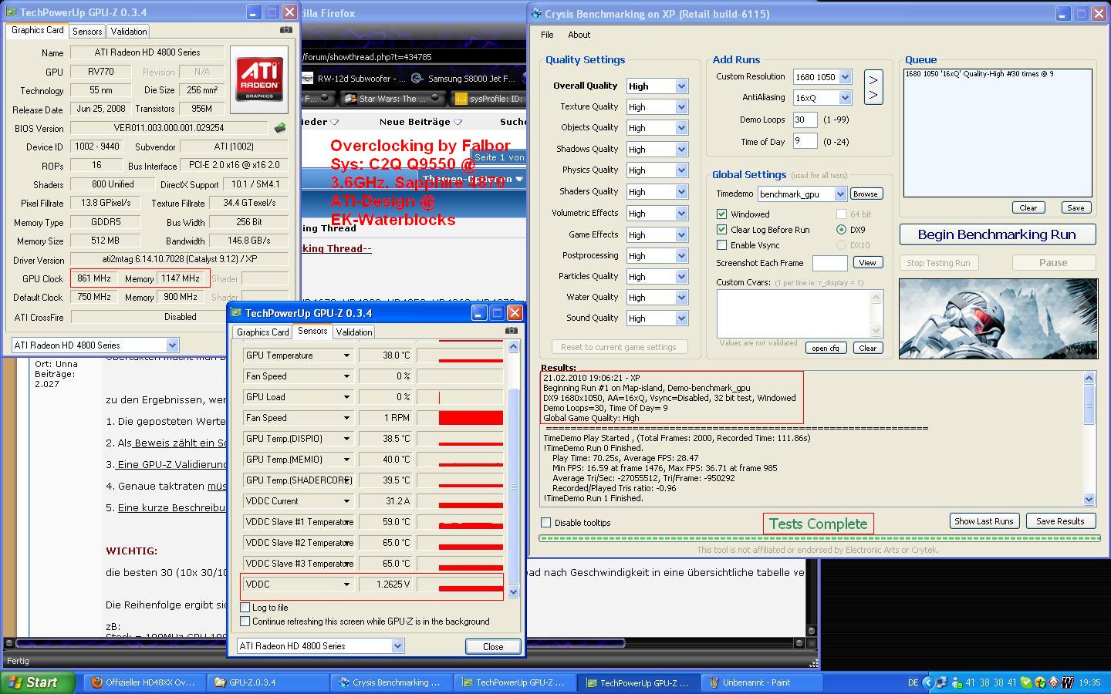Screen dimensions: 1111x694
Task: Open the Overall Quality dropdown
Action: click(x=681, y=86)
